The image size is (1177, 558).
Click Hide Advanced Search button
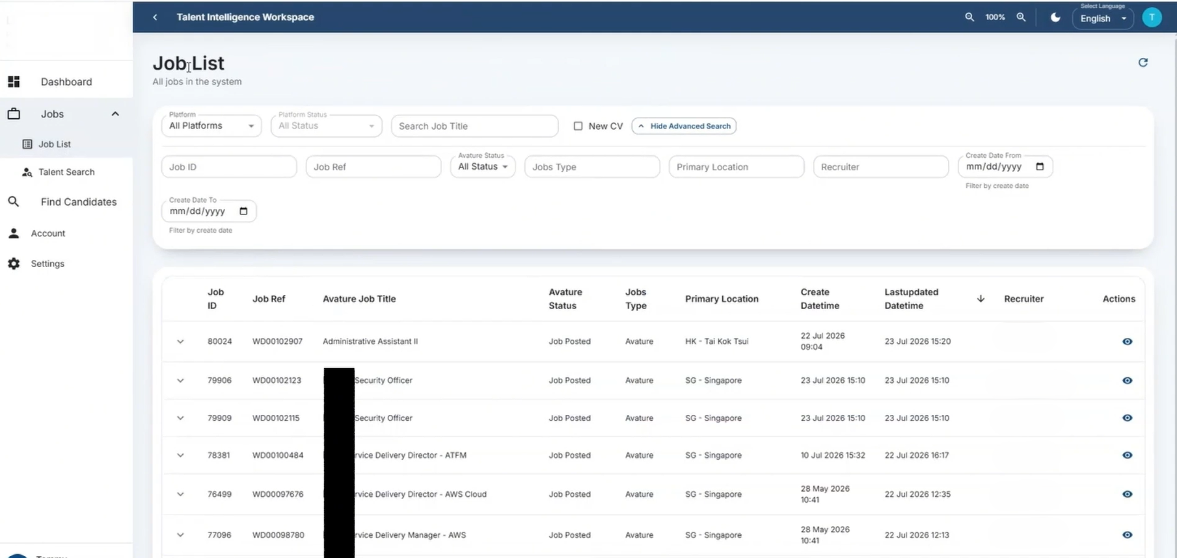684,126
